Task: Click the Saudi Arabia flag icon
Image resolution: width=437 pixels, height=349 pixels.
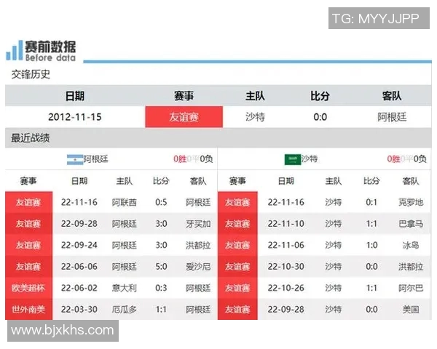Action: (x=293, y=159)
